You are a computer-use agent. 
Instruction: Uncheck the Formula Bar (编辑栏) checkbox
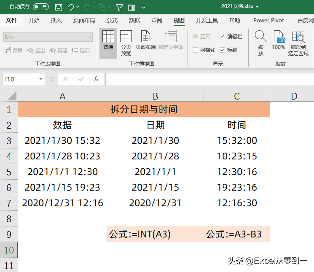pos(222,36)
